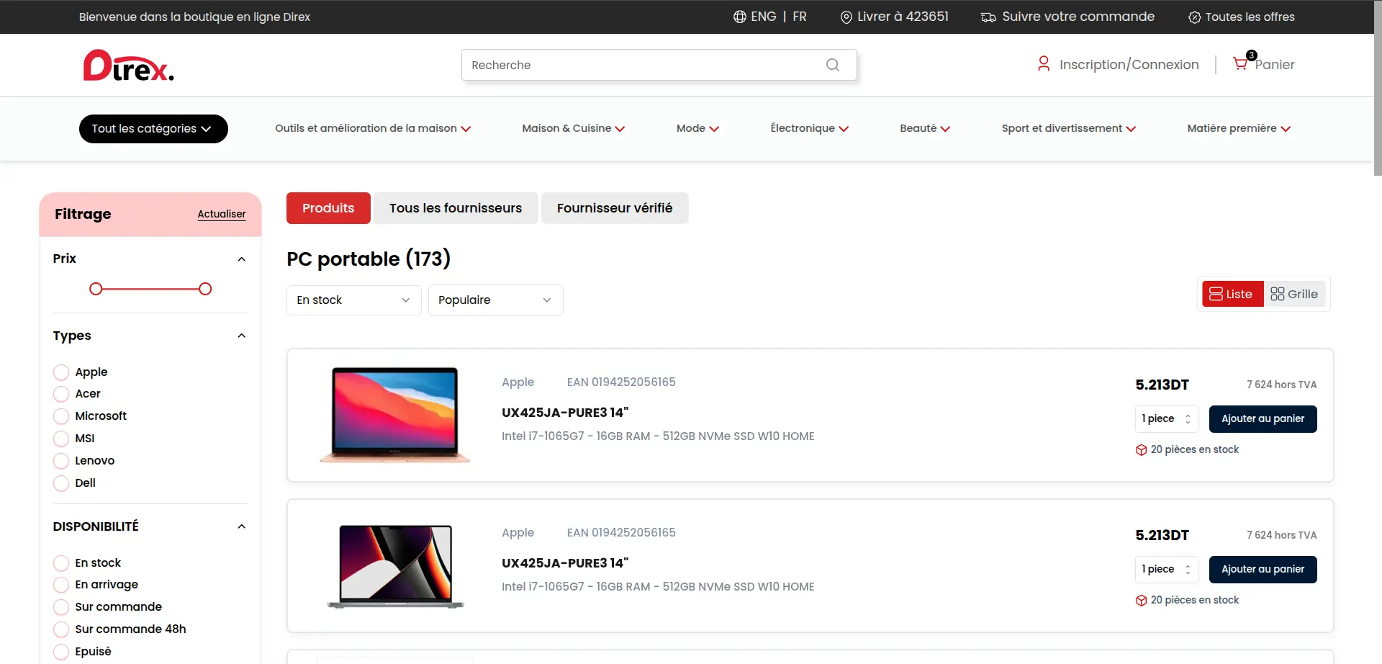Open the shopping cart icon
Viewport: 1382px width, 664px height.
1240,64
